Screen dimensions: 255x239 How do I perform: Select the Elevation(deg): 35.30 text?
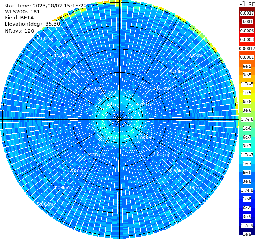(32, 24)
